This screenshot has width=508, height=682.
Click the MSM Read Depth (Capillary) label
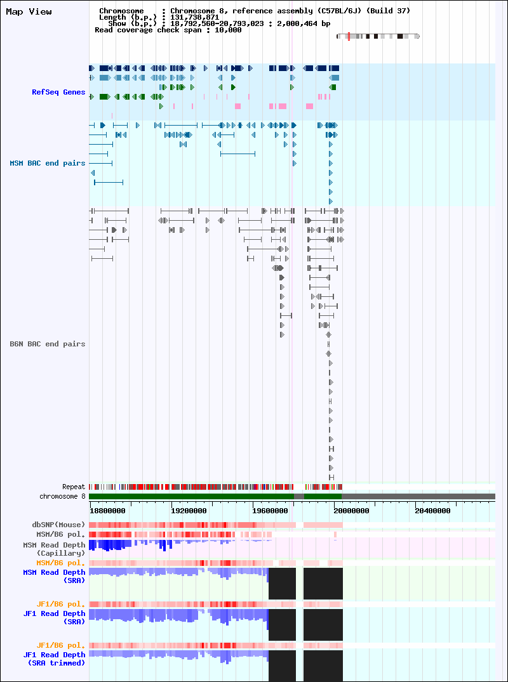[55, 549]
